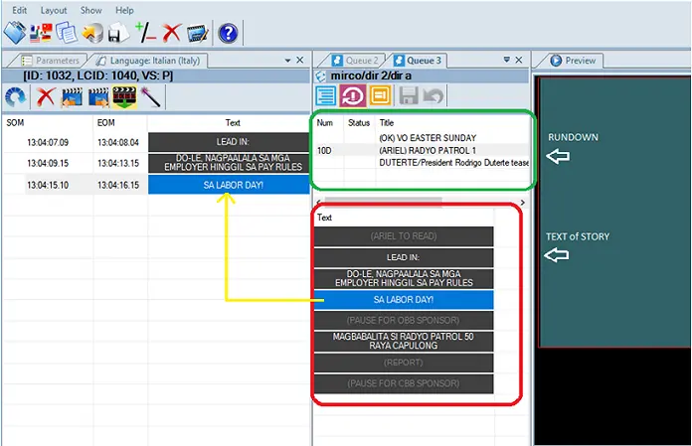This screenshot has height=446, width=692.
Task: Open the Language panel dropdown arrow
Action: click(286, 61)
